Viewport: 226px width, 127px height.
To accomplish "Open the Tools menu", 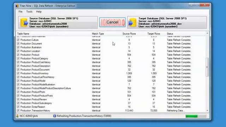I will [x=29, y=12].
